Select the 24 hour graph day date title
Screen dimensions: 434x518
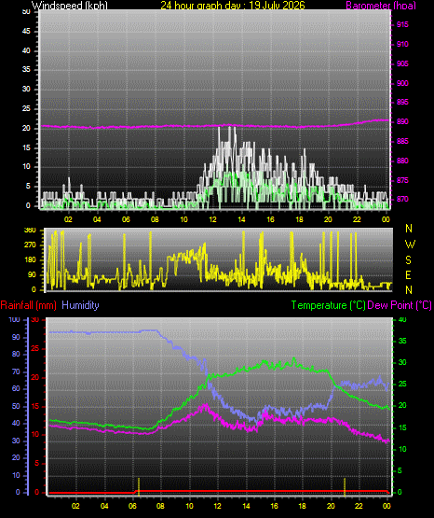coord(233,6)
